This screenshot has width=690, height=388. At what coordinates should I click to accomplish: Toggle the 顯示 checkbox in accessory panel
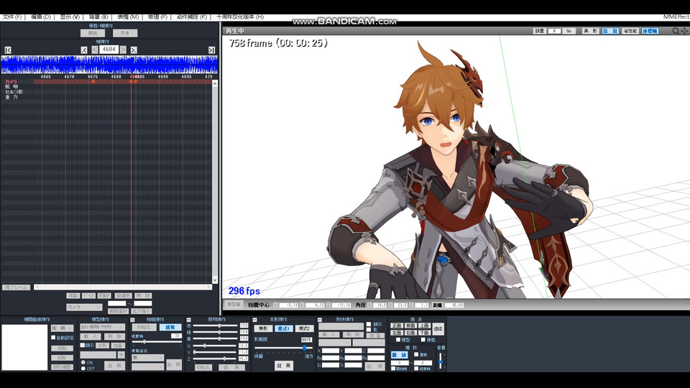coord(369,325)
